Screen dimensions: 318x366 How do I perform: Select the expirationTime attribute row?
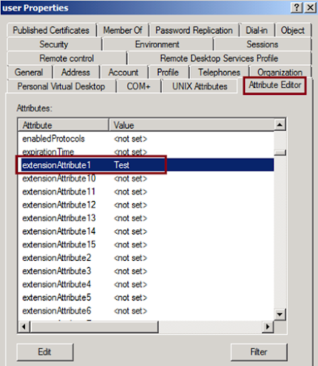coord(146,152)
